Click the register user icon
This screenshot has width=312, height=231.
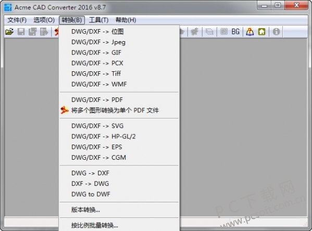pos(250,32)
